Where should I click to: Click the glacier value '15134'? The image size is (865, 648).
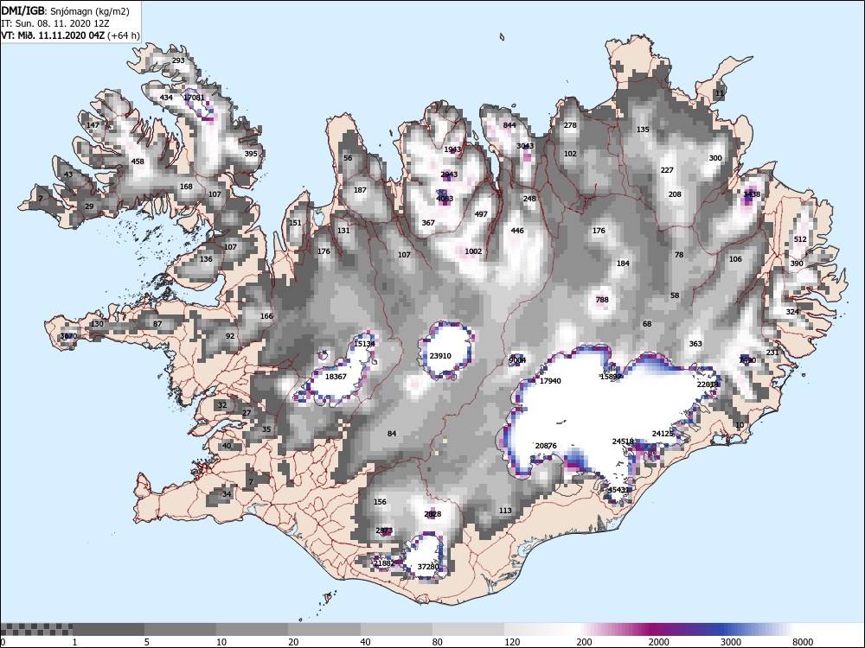click(364, 344)
